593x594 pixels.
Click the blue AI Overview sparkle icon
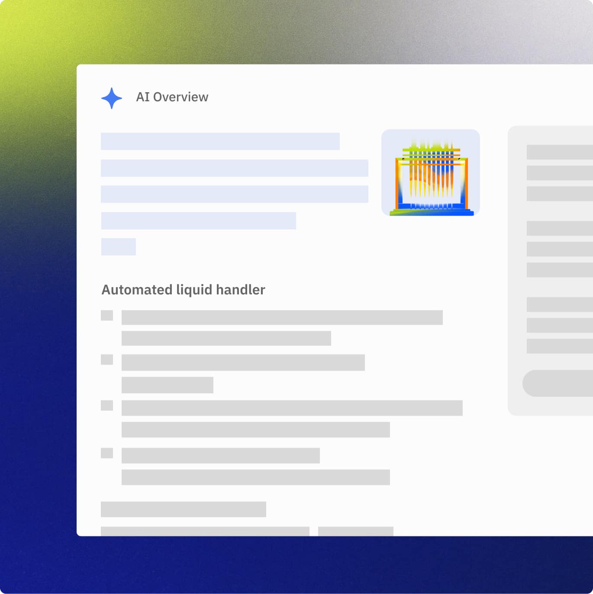(x=112, y=98)
